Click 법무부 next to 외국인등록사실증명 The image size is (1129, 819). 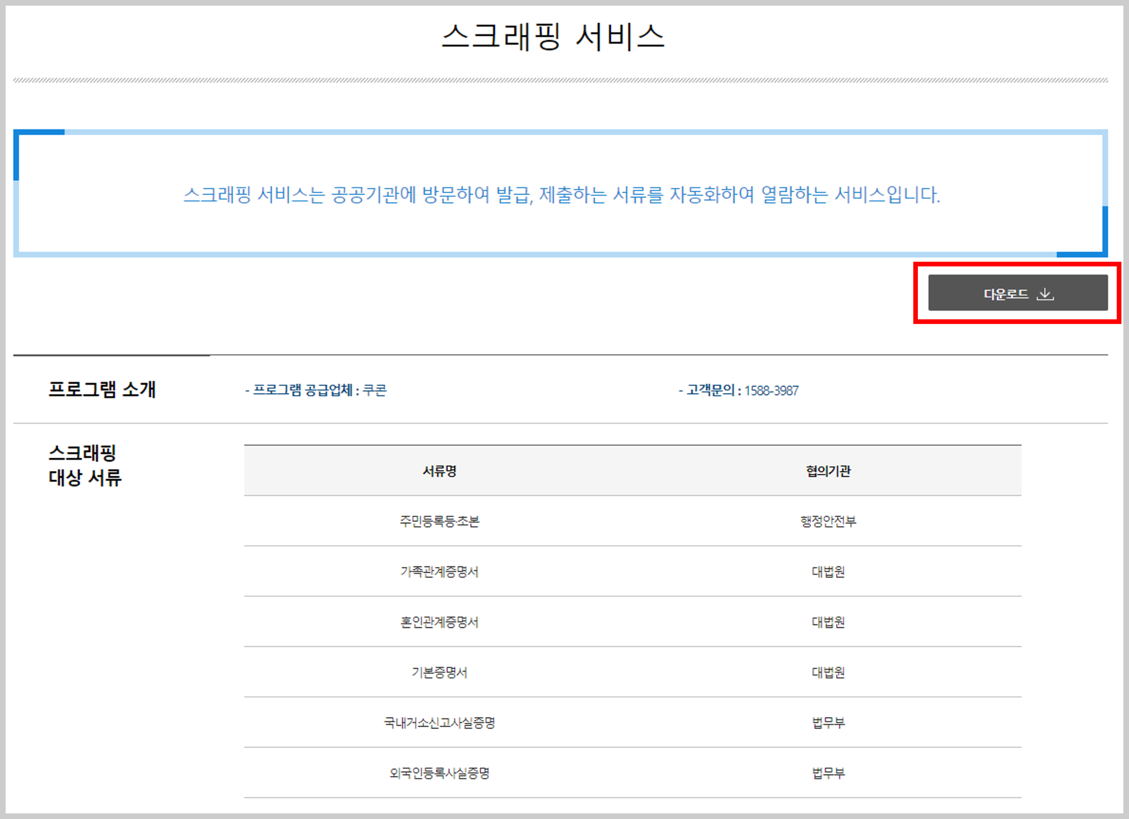point(828,773)
